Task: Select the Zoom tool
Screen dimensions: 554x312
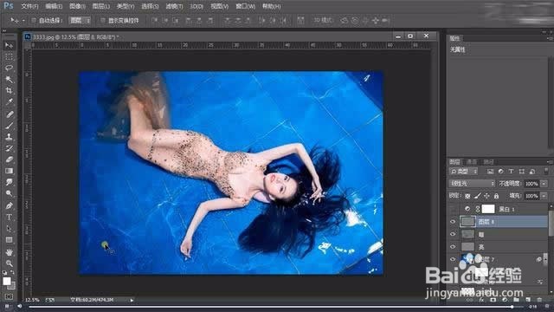Action: 9,263
